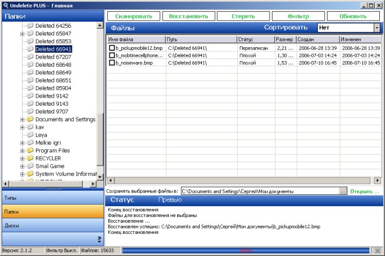This screenshot has height=256, width=385.
Task: Expand the sidebar panel chevron
Action: point(99,239)
